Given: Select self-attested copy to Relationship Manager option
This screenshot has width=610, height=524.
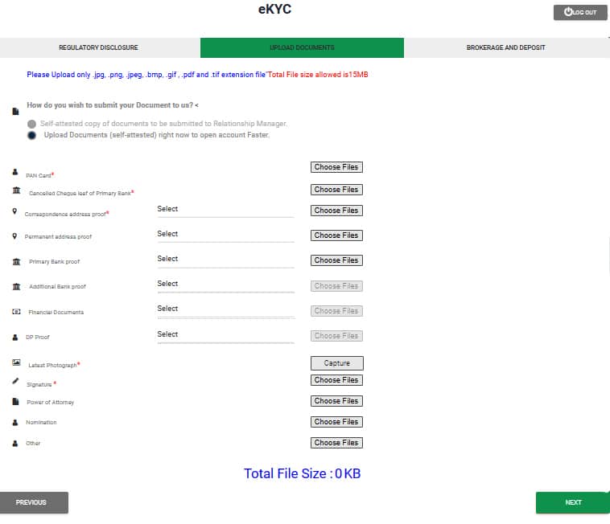Looking at the screenshot, I should 32,124.
